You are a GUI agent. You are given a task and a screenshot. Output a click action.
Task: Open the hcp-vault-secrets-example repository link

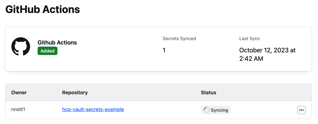coord(93,109)
